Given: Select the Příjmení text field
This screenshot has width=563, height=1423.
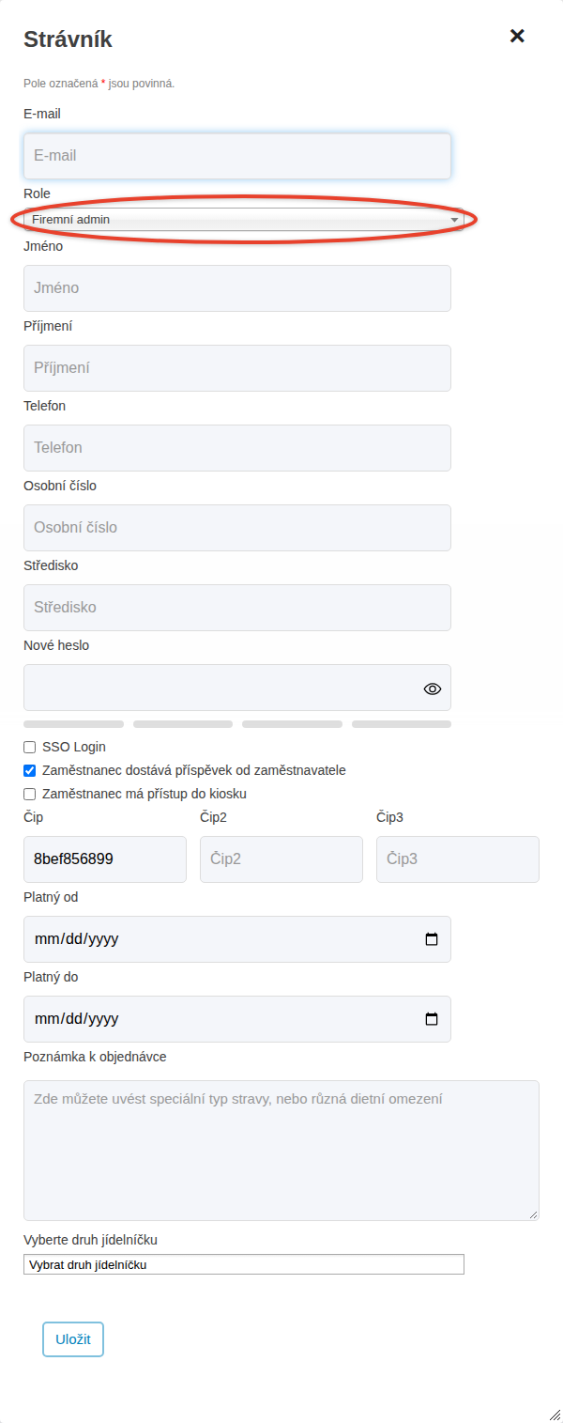Looking at the screenshot, I should point(237,368).
